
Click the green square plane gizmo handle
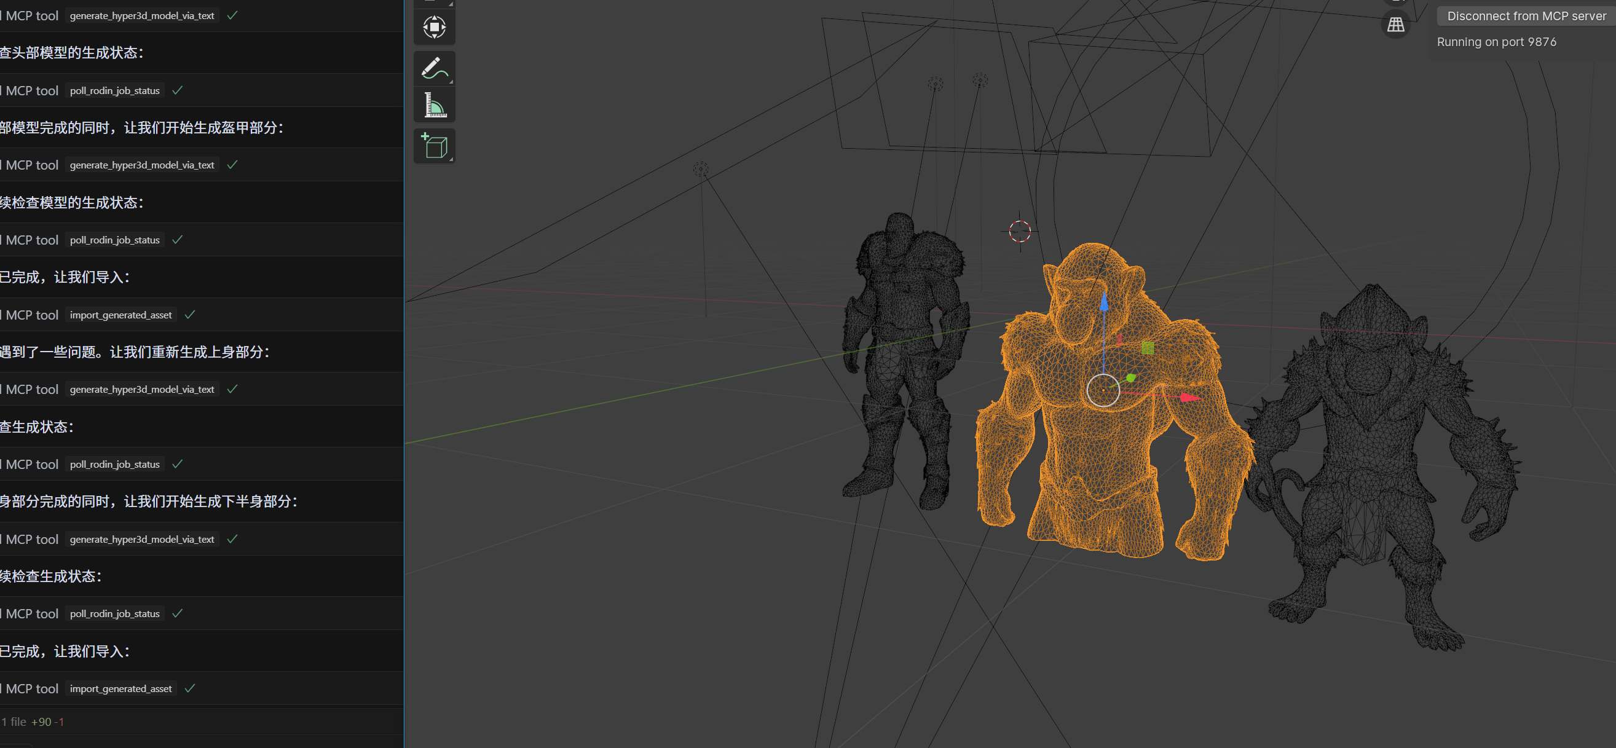(x=1148, y=348)
